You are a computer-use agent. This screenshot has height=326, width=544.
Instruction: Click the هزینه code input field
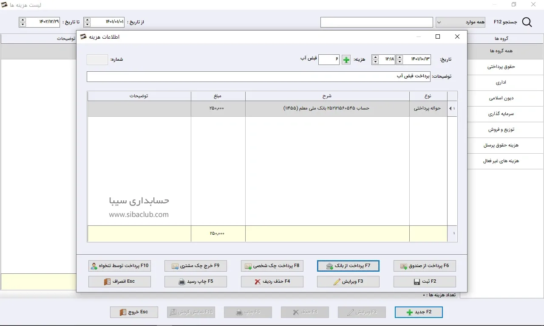[x=329, y=60]
